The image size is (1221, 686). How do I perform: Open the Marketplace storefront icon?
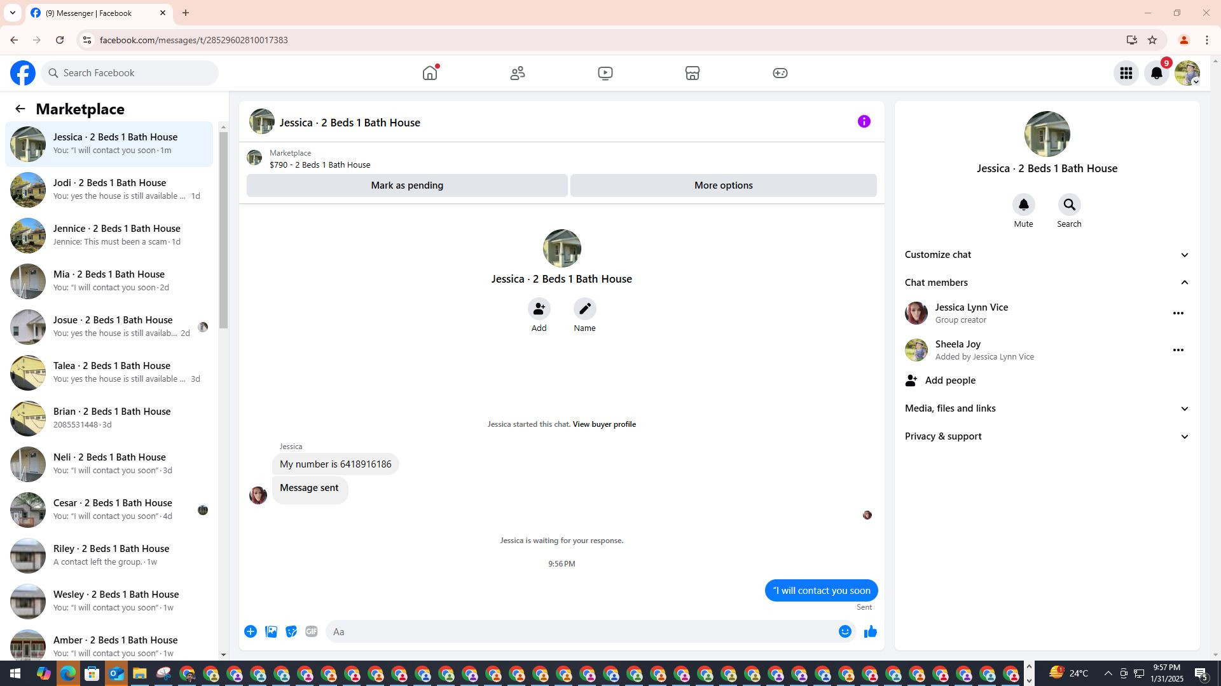pos(693,73)
